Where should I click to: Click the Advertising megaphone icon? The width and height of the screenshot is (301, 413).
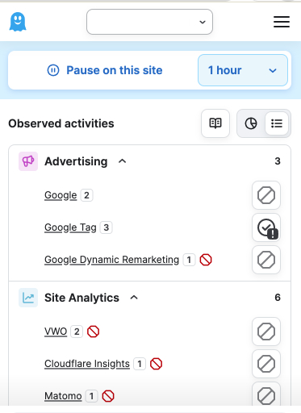point(28,161)
